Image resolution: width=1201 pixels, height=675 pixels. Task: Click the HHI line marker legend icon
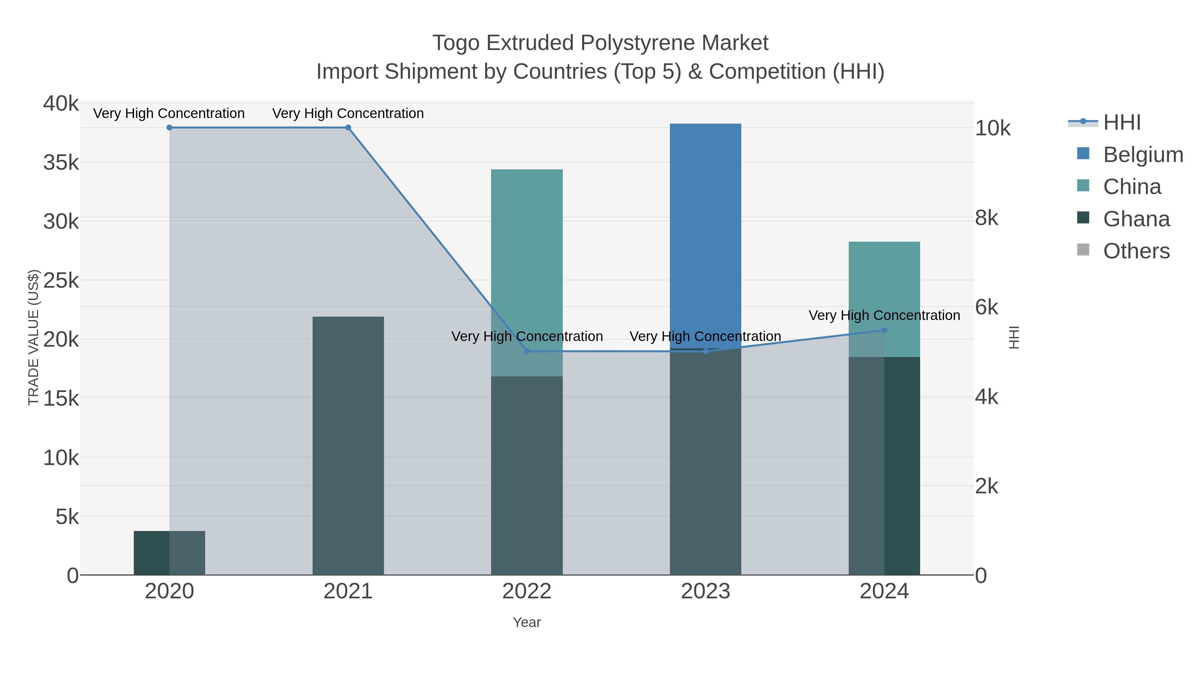tap(1083, 122)
